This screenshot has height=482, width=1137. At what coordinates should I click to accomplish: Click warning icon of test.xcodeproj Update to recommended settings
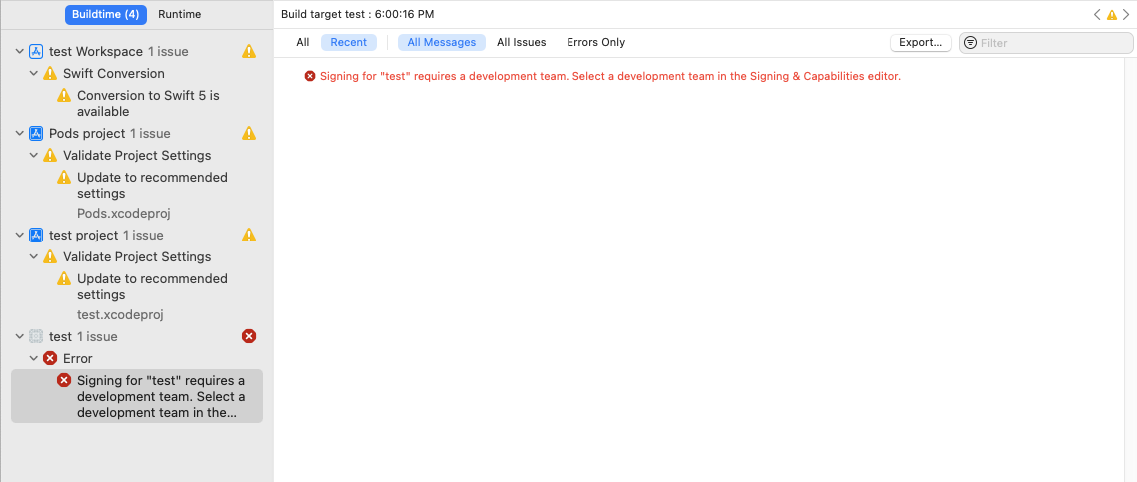[64, 278]
